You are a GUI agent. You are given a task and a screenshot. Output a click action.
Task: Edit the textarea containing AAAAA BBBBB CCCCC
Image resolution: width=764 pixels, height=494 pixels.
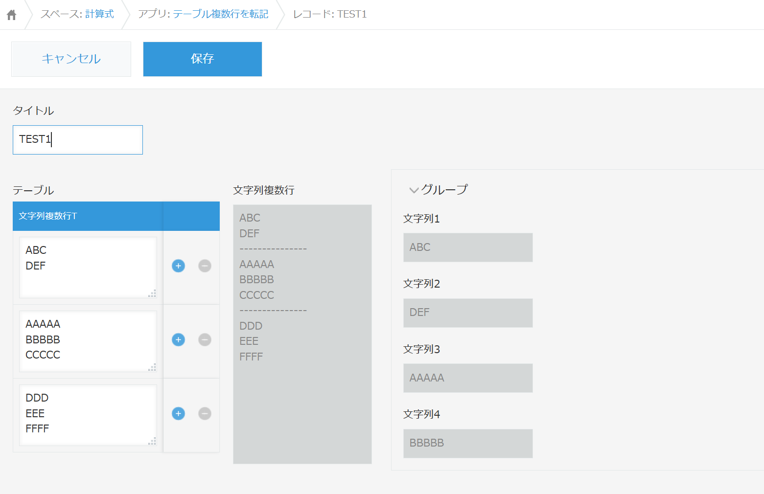pyautogui.click(x=88, y=341)
